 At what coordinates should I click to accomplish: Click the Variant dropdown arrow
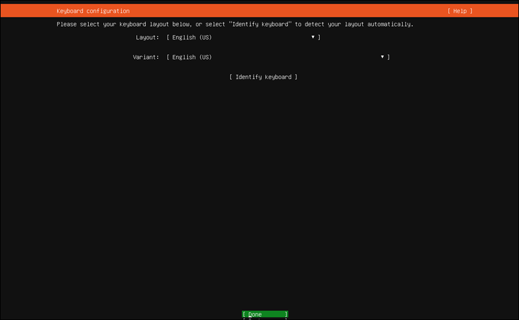(382, 57)
